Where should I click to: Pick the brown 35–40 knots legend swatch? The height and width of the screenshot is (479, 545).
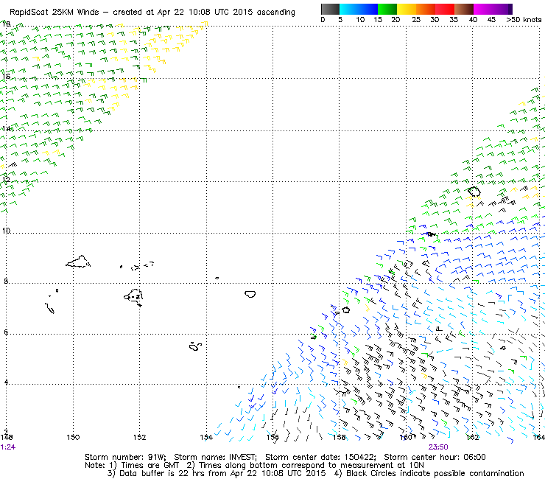coord(464,9)
